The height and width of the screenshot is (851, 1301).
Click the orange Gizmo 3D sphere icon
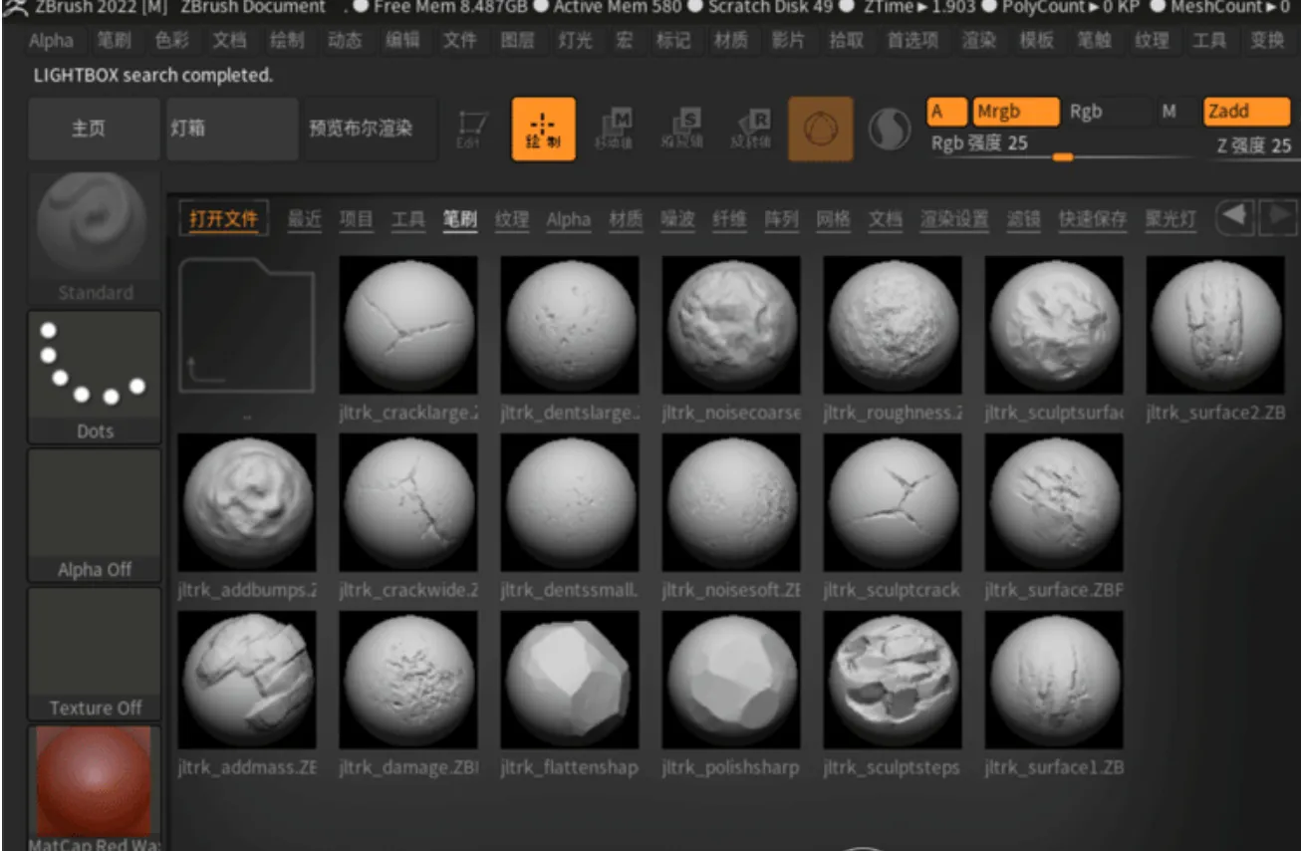[x=821, y=129]
